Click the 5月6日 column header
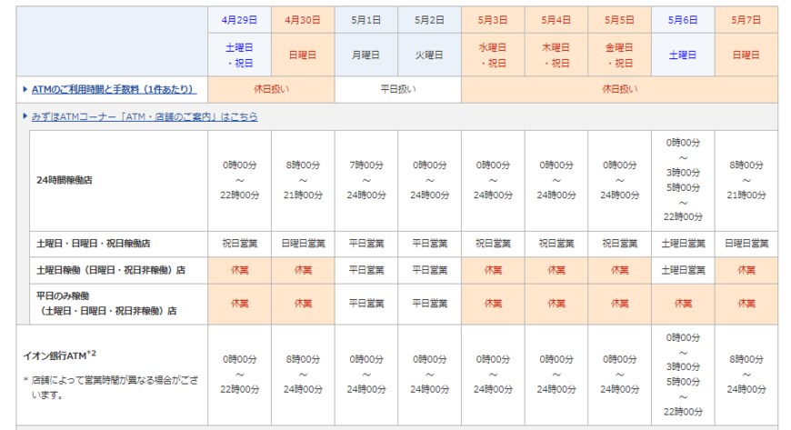791x430 pixels. pos(683,19)
